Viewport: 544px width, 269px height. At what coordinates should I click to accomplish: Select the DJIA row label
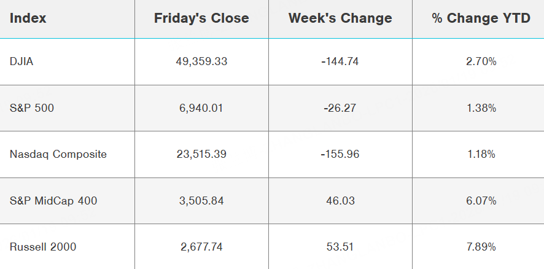(22, 61)
